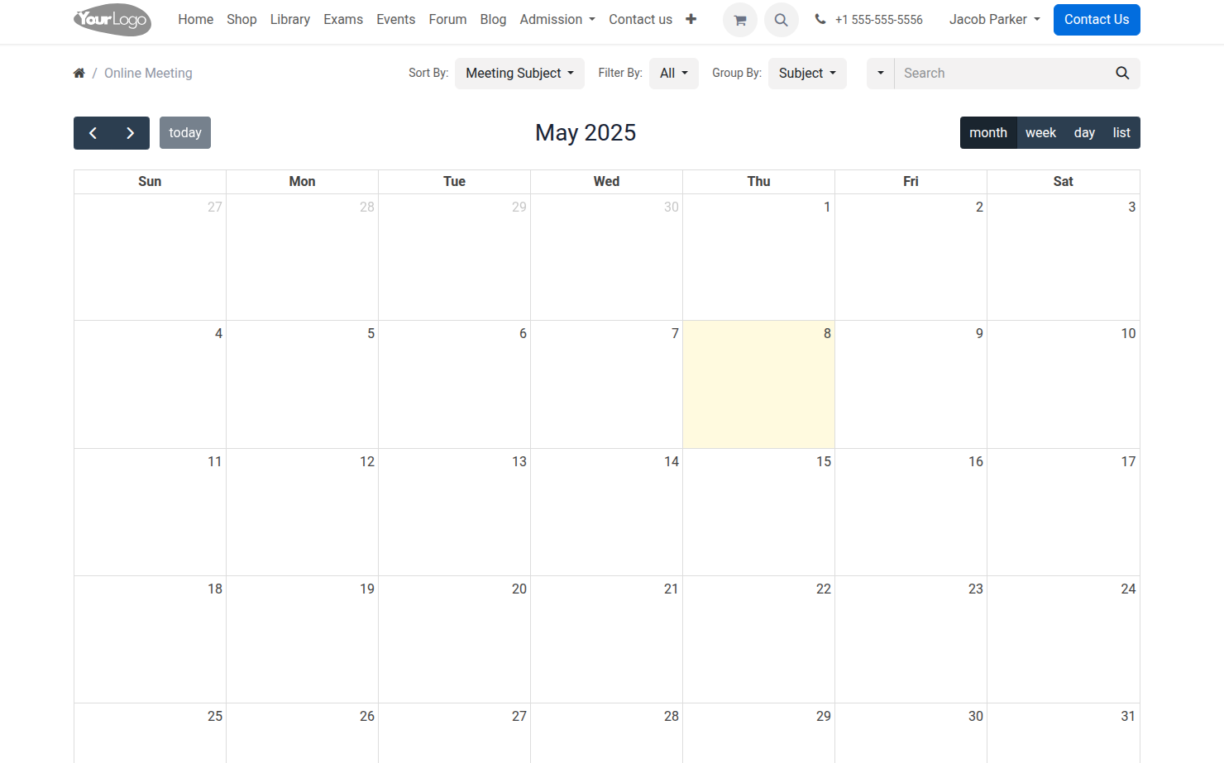Advance to next month with right arrow
This screenshot has height=763, width=1224.
131,133
